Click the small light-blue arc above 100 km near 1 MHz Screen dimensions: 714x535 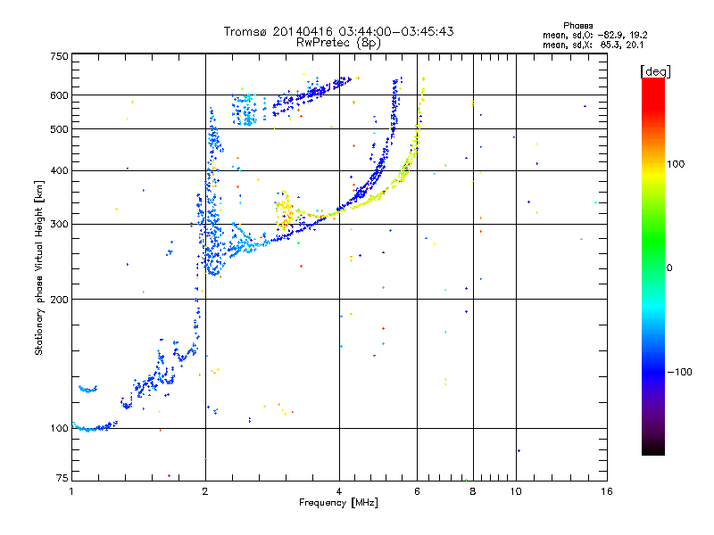pyautogui.click(x=87, y=389)
